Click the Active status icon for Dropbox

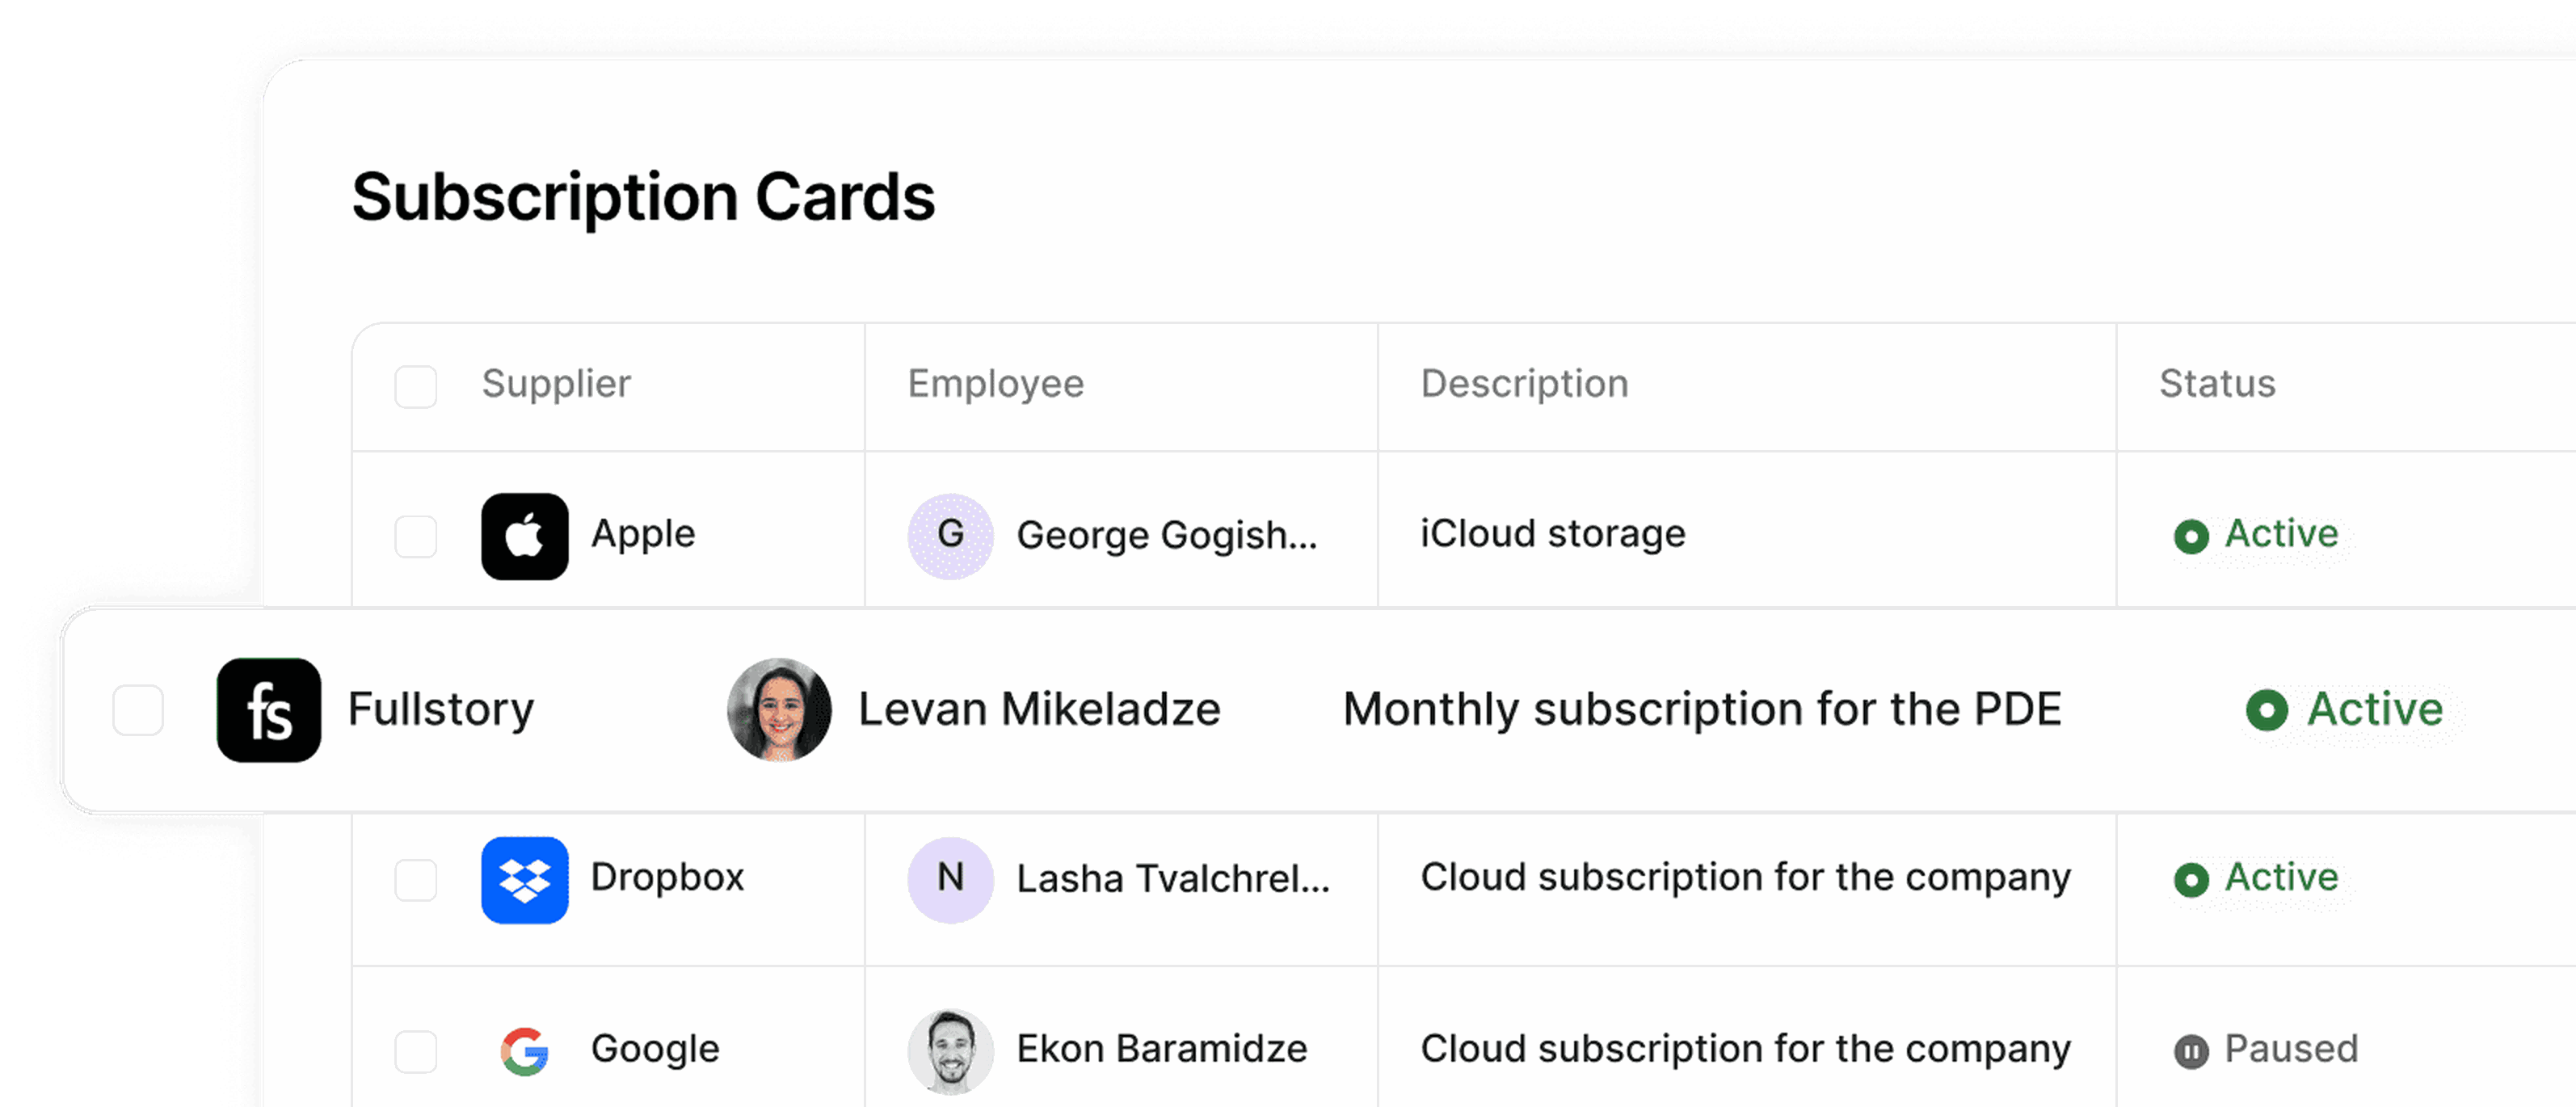click(x=2191, y=880)
